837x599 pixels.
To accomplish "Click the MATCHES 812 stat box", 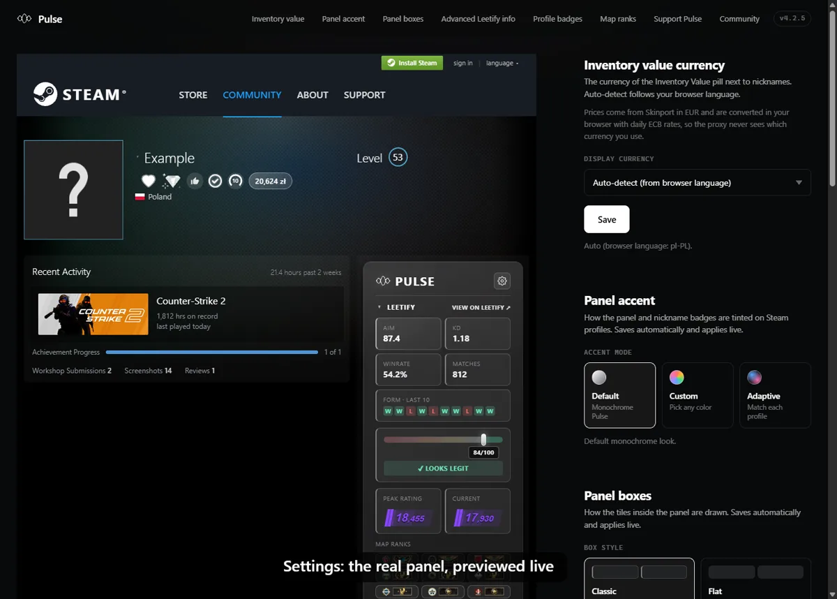I will (478, 370).
